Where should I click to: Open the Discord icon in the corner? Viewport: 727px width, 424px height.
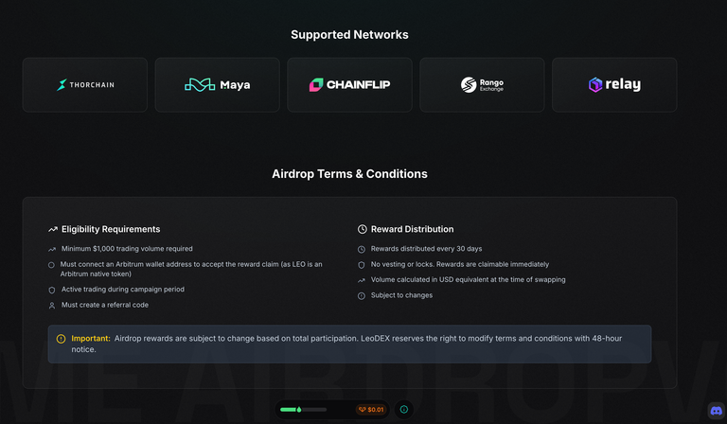pos(716,411)
